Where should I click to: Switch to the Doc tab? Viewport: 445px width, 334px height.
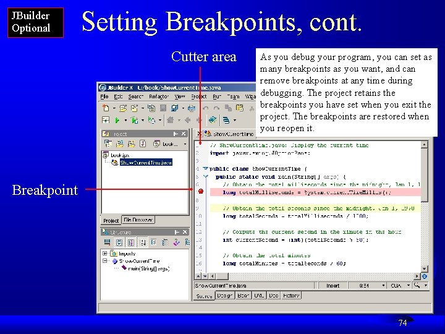pyautogui.click(x=273, y=296)
